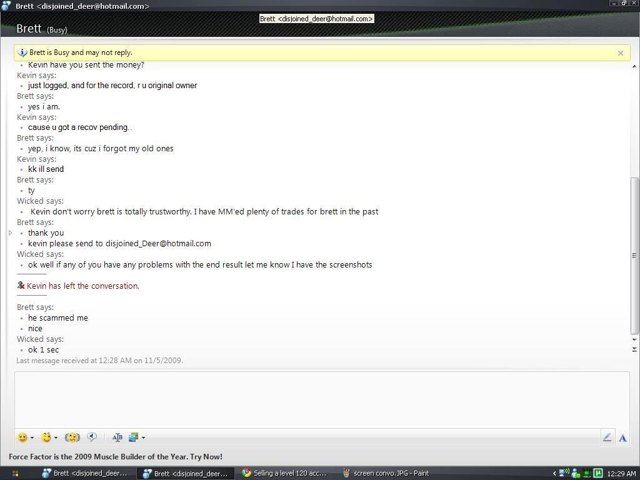The height and width of the screenshot is (480, 640).
Task: Click the scroll down arrow of chat
Action: pos(634,339)
